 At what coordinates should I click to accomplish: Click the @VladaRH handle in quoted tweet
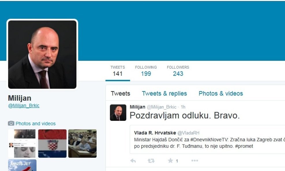point(188,133)
